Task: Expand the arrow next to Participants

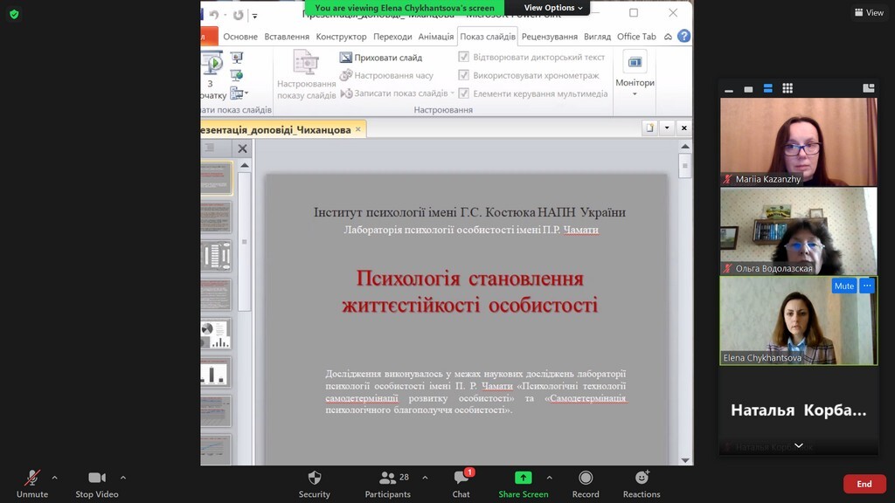Action: coord(426,478)
